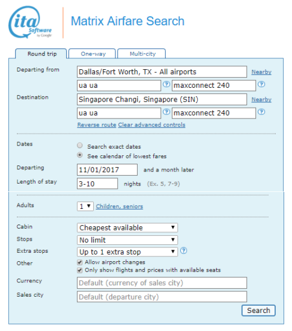Open the Stops dropdown
This screenshot has width=292, height=331.
[127, 240]
